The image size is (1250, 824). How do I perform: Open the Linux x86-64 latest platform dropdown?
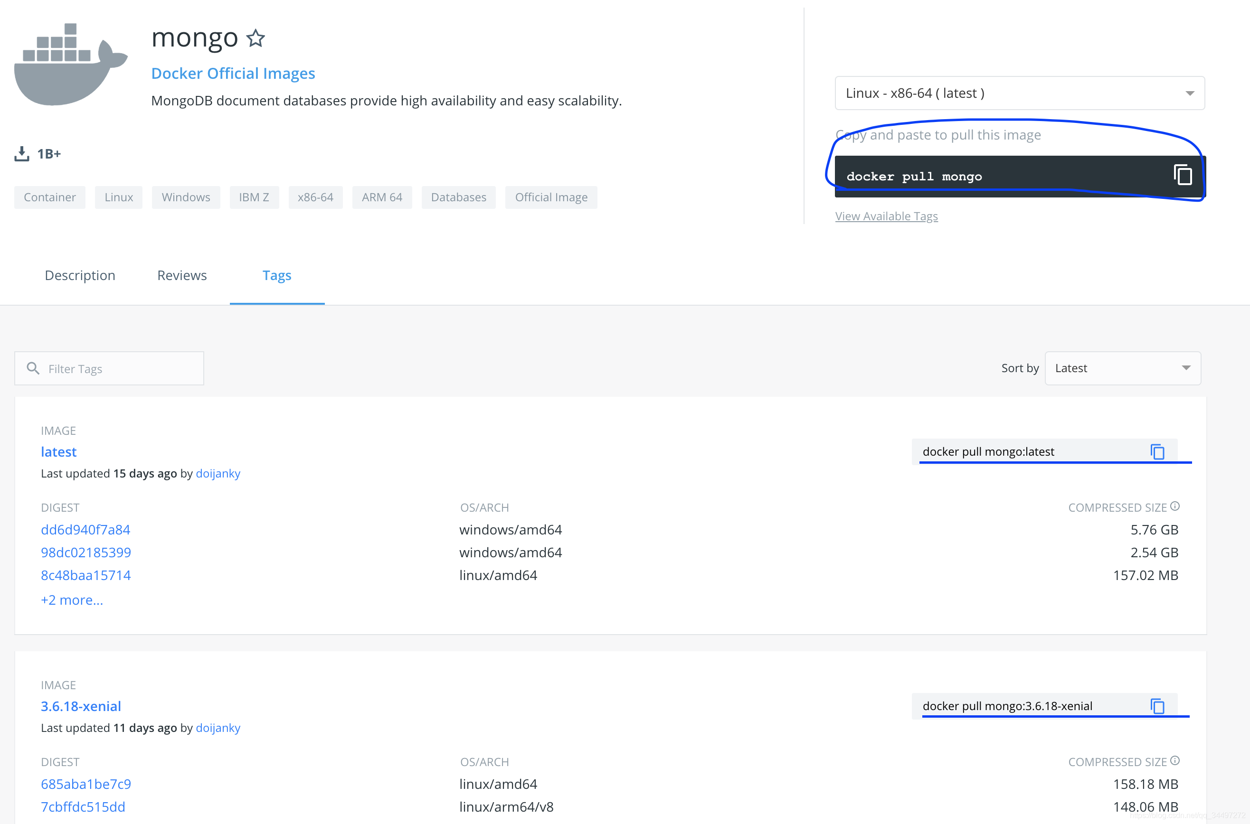pos(1019,93)
